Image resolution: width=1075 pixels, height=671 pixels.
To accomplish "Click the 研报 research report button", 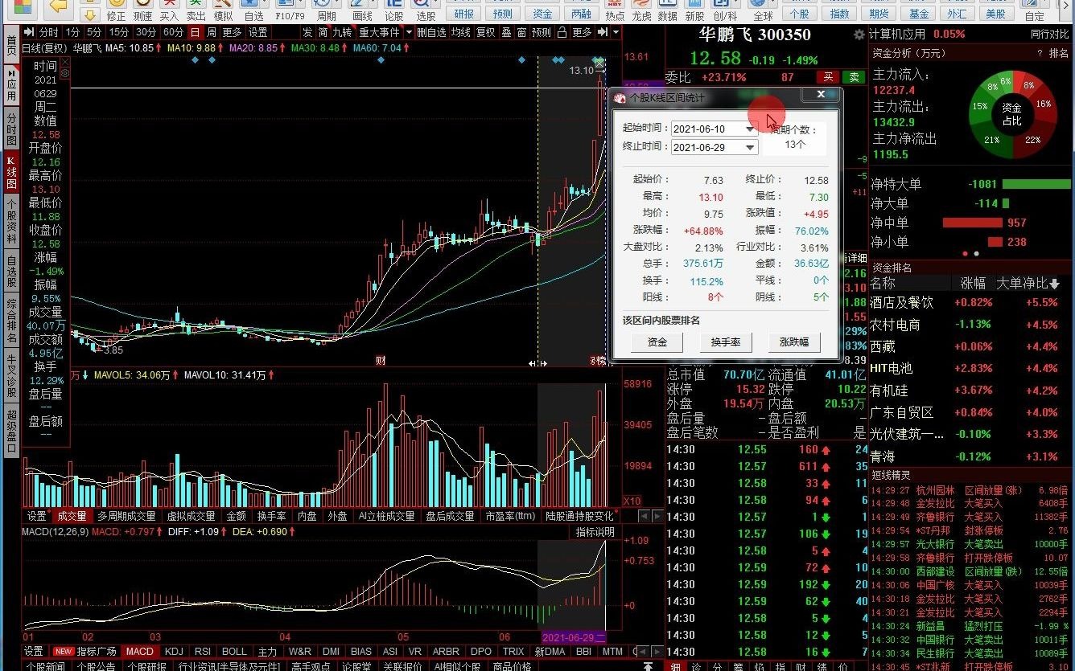I will [464, 13].
